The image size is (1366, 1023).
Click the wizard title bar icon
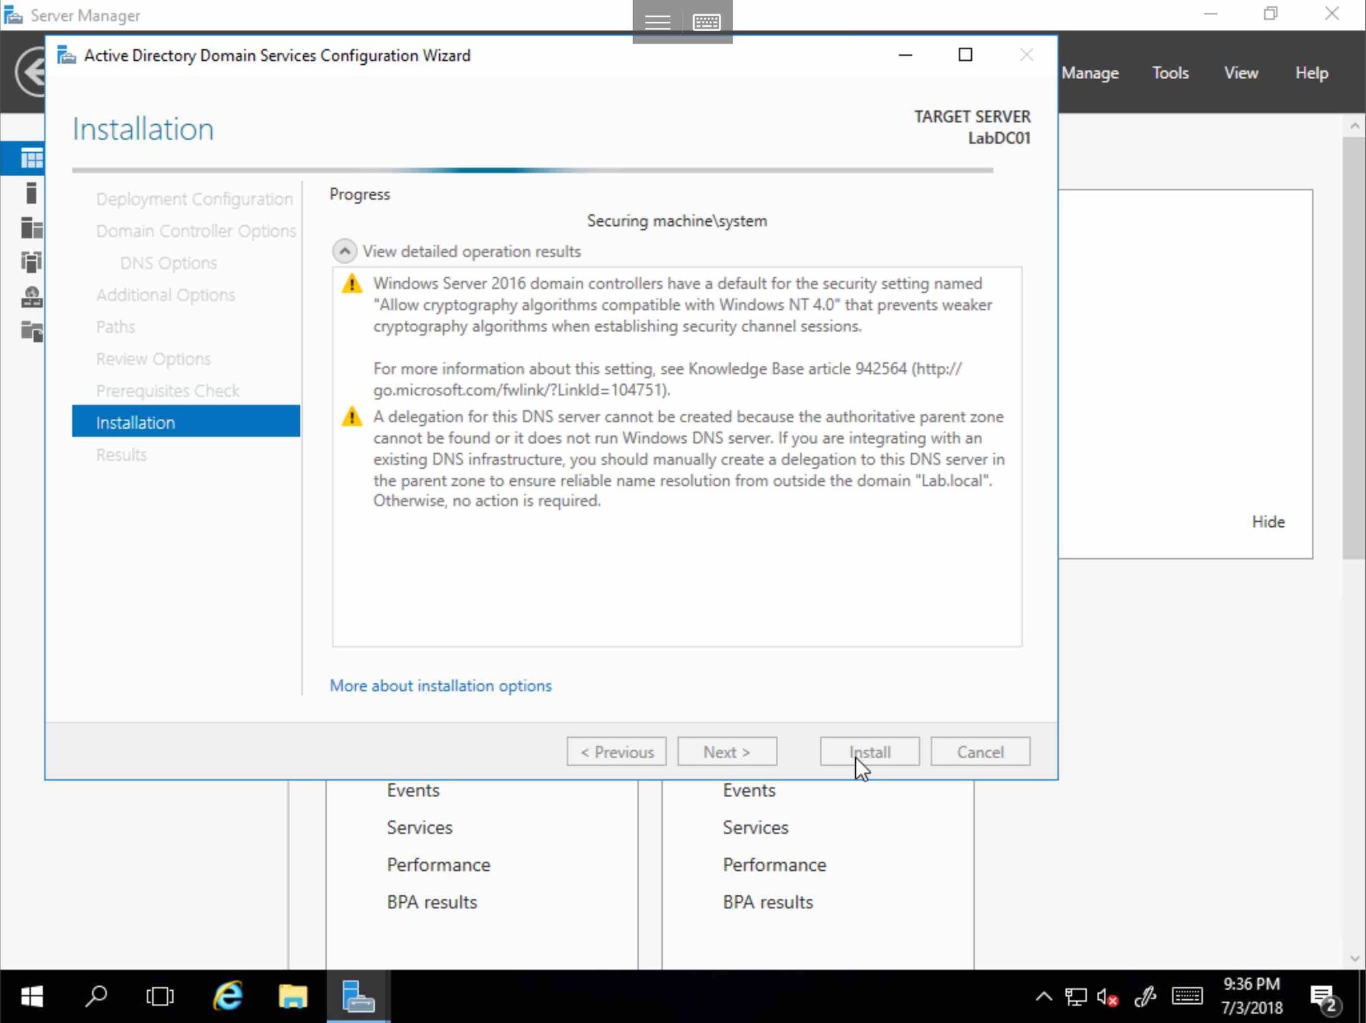pos(66,55)
